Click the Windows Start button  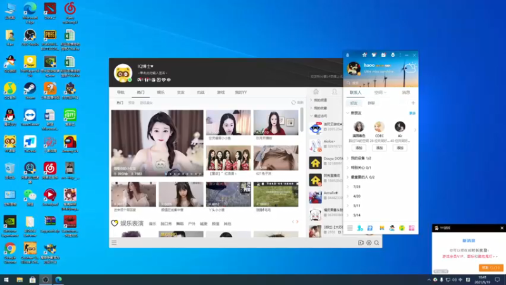[x=6, y=279]
